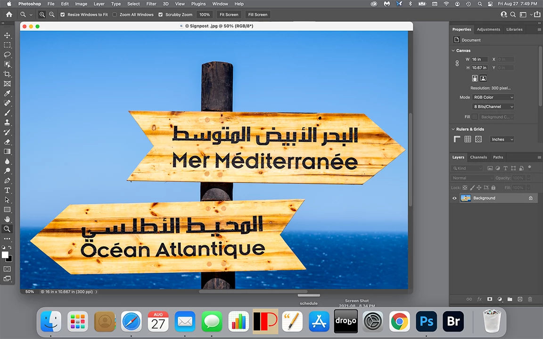Select the Eyedropper tool
Image resolution: width=543 pixels, height=339 pixels.
(7, 93)
